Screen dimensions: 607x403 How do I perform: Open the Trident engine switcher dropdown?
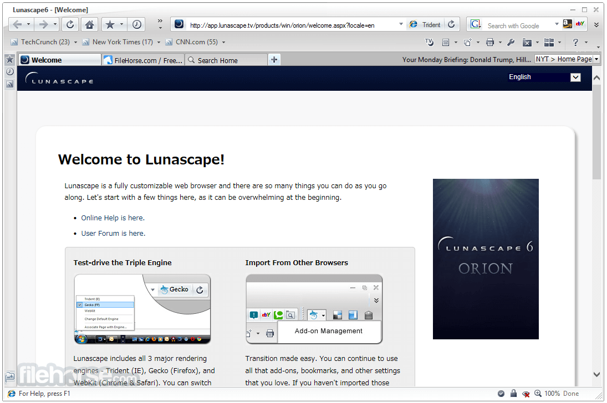click(x=426, y=25)
